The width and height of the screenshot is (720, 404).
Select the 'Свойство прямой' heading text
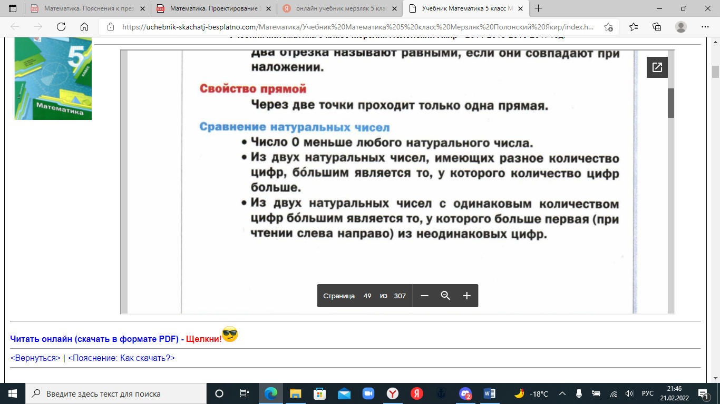[x=253, y=89]
